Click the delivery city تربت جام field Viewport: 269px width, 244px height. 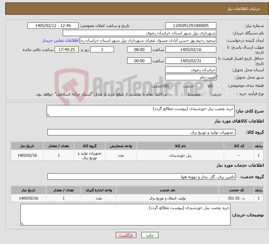(191, 77)
